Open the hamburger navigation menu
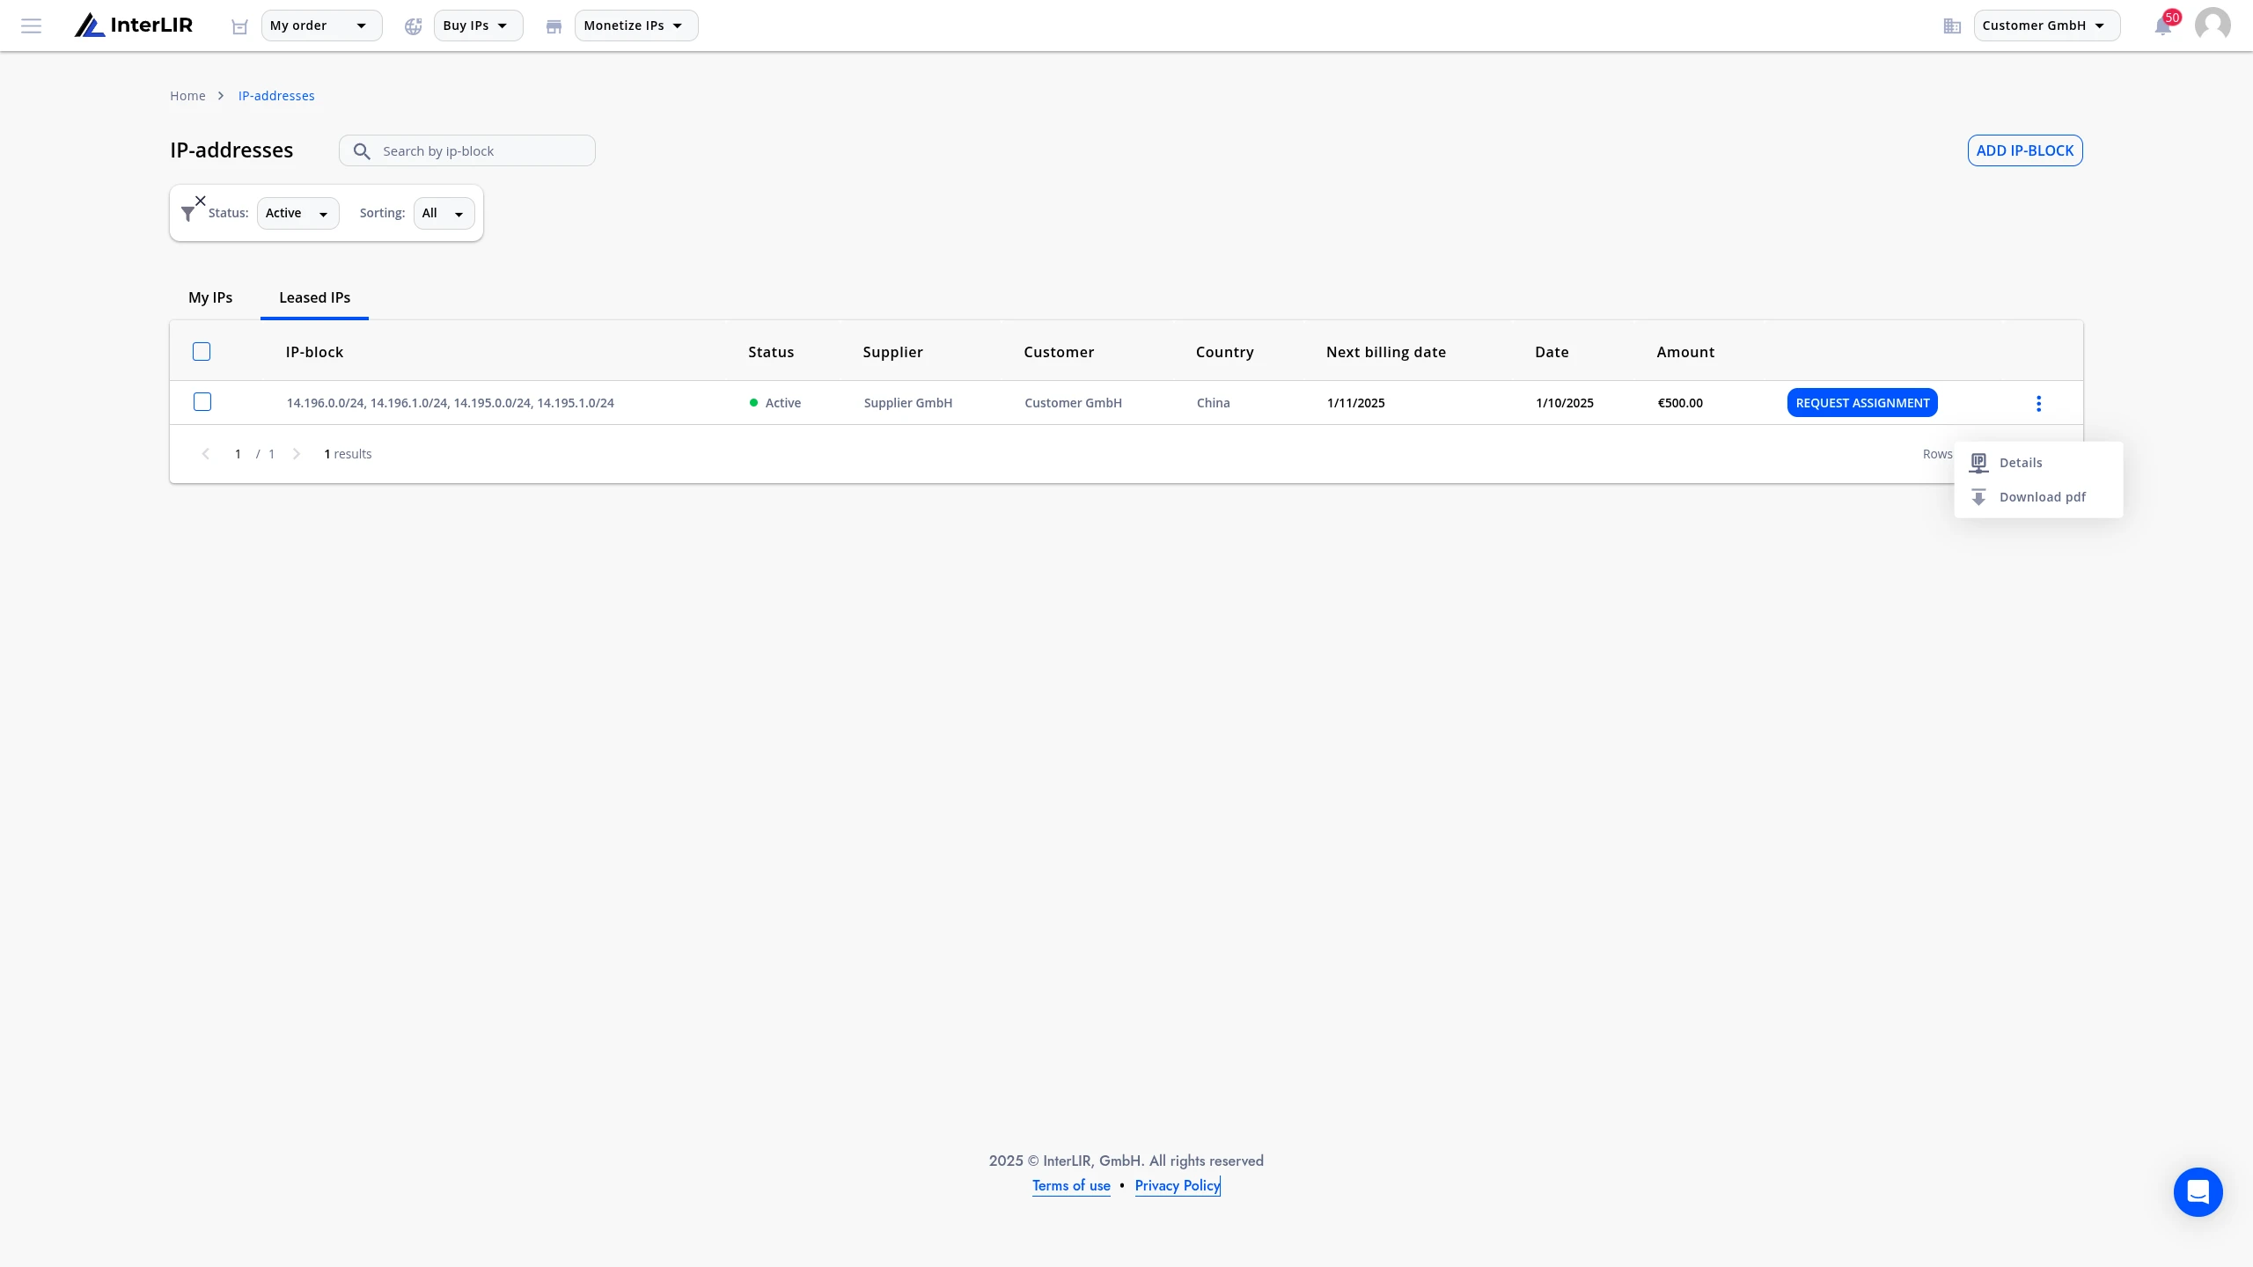Image resolution: width=2253 pixels, height=1267 pixels. click(x=32, y=26)
